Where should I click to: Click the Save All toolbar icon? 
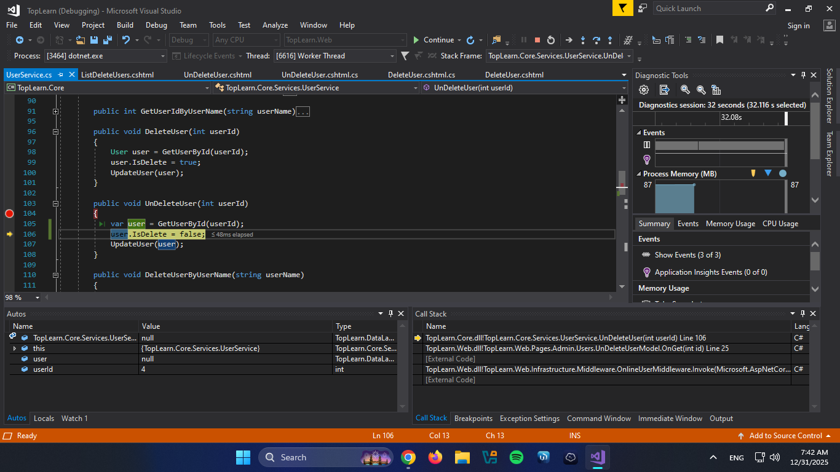point(107,40)
